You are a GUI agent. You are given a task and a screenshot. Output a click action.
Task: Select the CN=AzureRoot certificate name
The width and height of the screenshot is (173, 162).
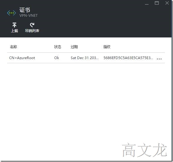tap(22, 58)
